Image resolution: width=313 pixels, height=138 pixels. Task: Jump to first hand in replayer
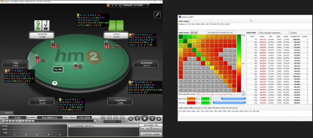click(131, 119)
